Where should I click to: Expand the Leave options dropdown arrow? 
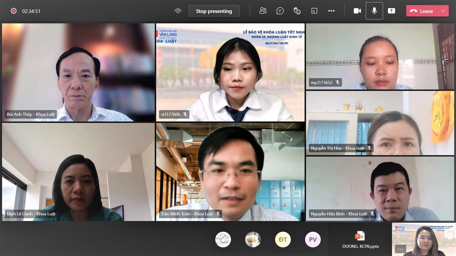443,11
